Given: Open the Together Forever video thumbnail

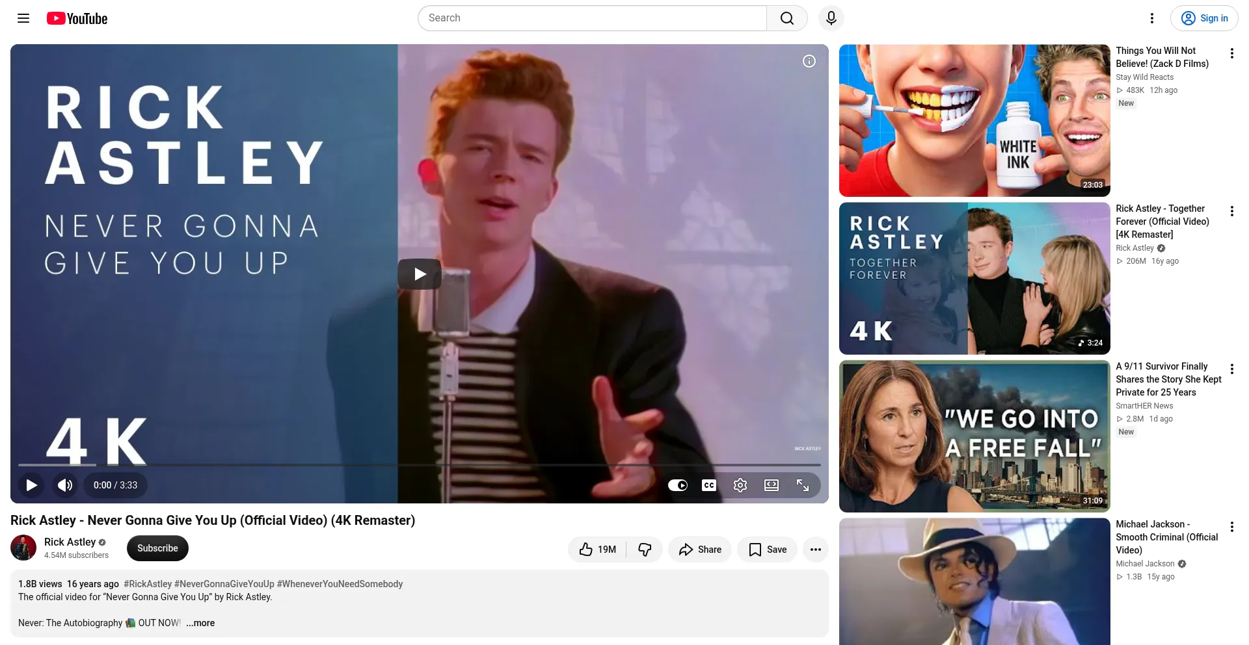Looking at the screenshot, I should [974, 279].
